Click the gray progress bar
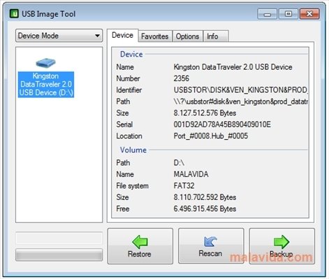Viewport: 329px width, 279px height. coord(59,255)
